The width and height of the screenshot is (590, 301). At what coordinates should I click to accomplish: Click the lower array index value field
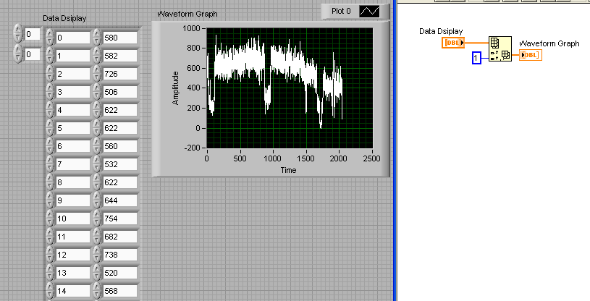[33, 54]
